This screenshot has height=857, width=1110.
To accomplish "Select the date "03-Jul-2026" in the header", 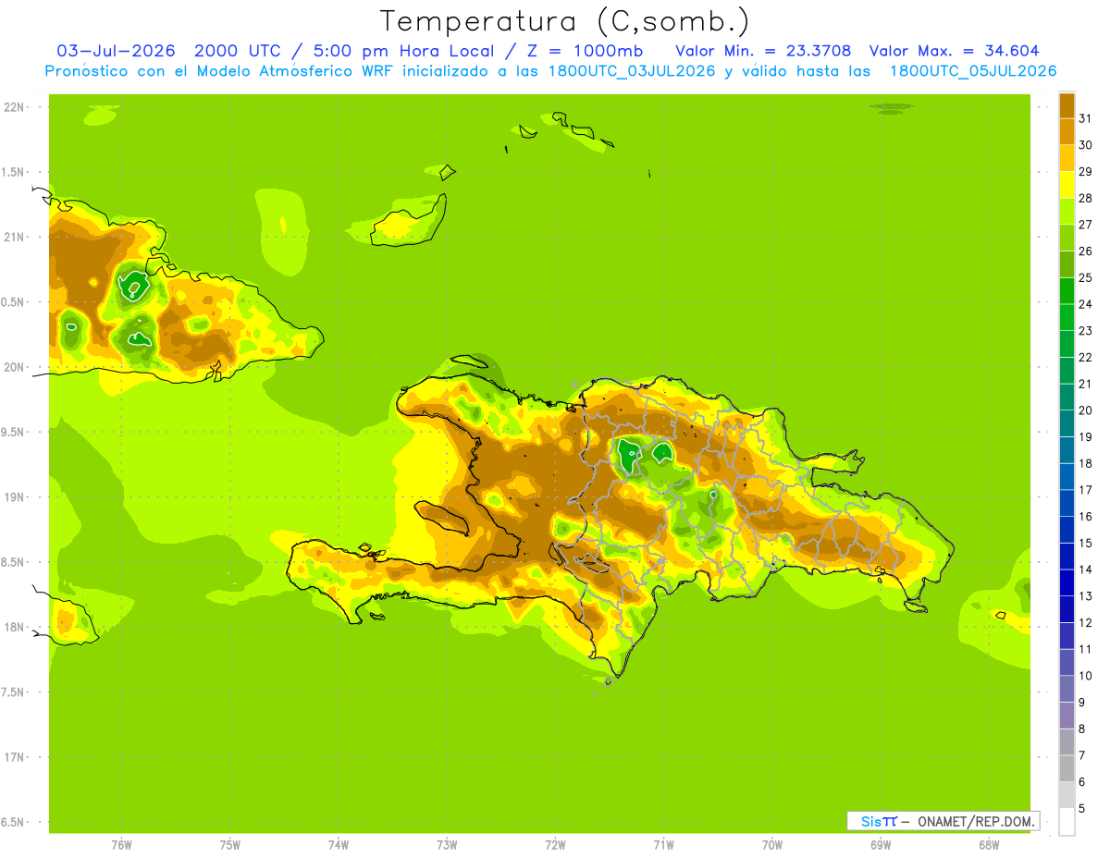I will (x=116, y=51).
